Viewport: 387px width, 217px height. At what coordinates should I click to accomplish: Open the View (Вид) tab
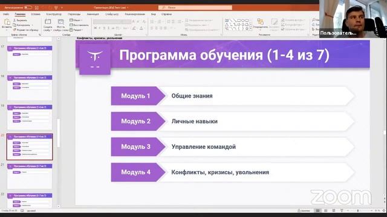[x=153, y=14]
